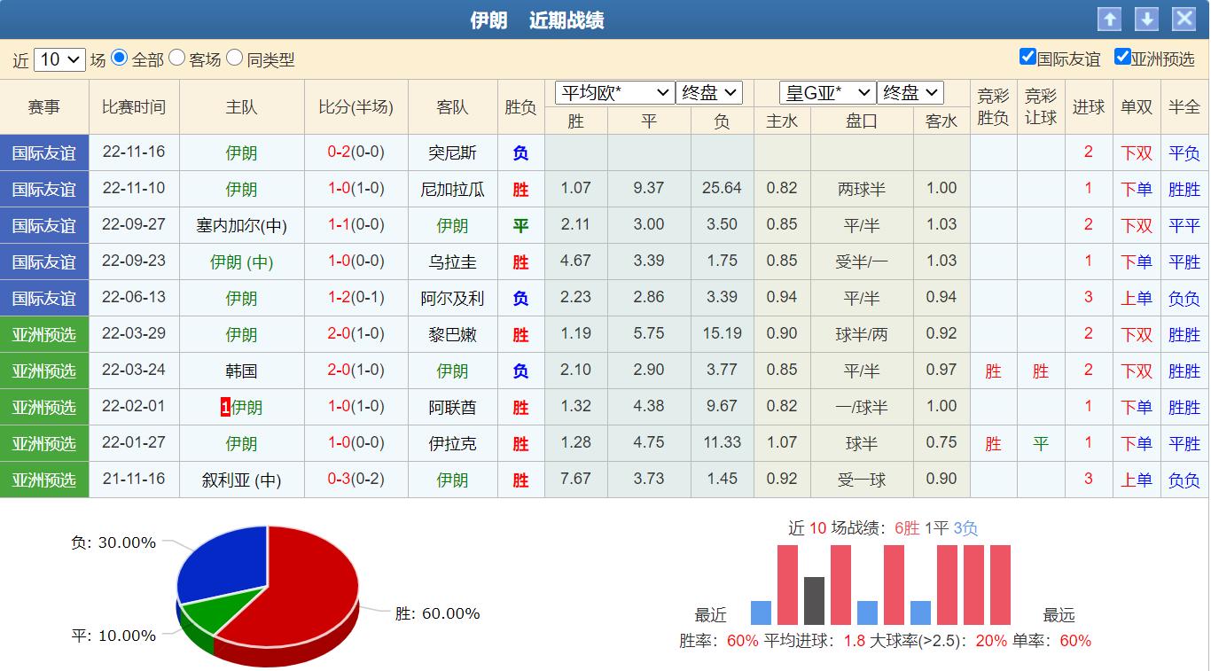
Task: Click the odds value 15.19
Action: tap(722, 333)
